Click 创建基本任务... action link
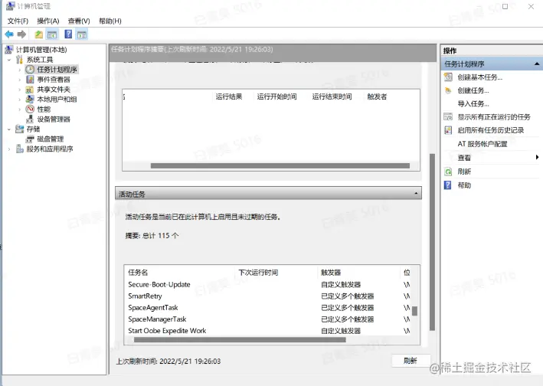 [479, 77]
